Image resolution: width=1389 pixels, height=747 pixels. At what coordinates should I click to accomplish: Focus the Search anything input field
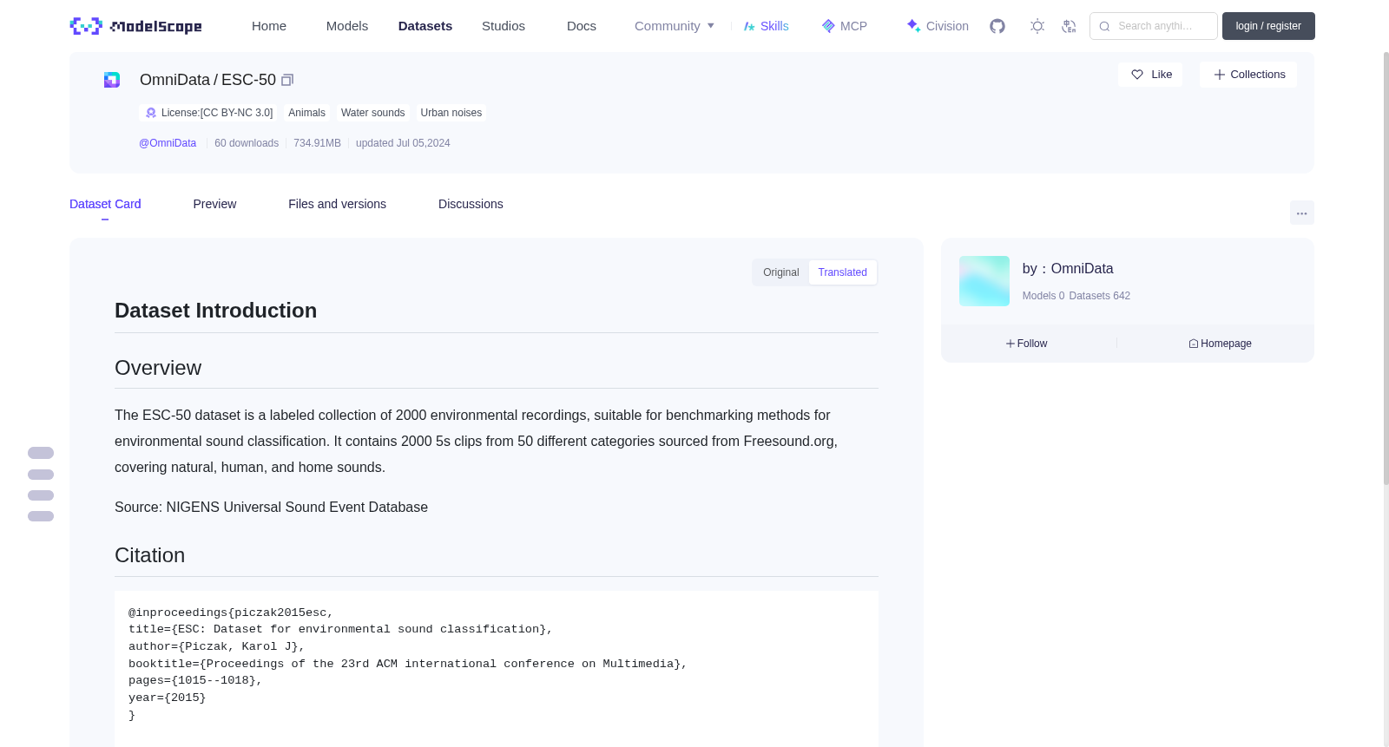(1154, 26)
